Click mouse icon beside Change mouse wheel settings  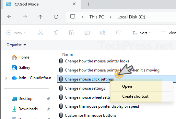point(61,97)
